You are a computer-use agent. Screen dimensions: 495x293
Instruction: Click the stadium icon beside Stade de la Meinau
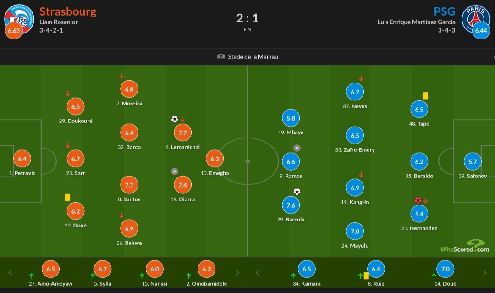[x=220, y=57]
